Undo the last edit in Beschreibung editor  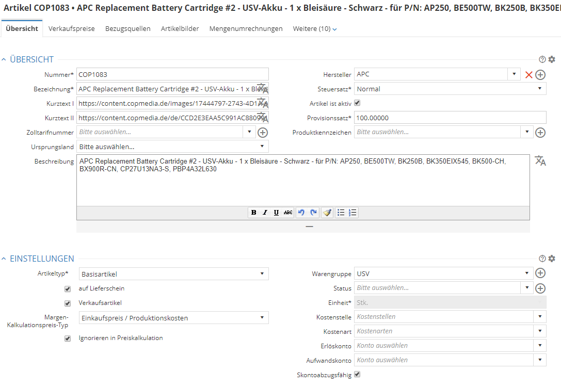tap(301, 213)
